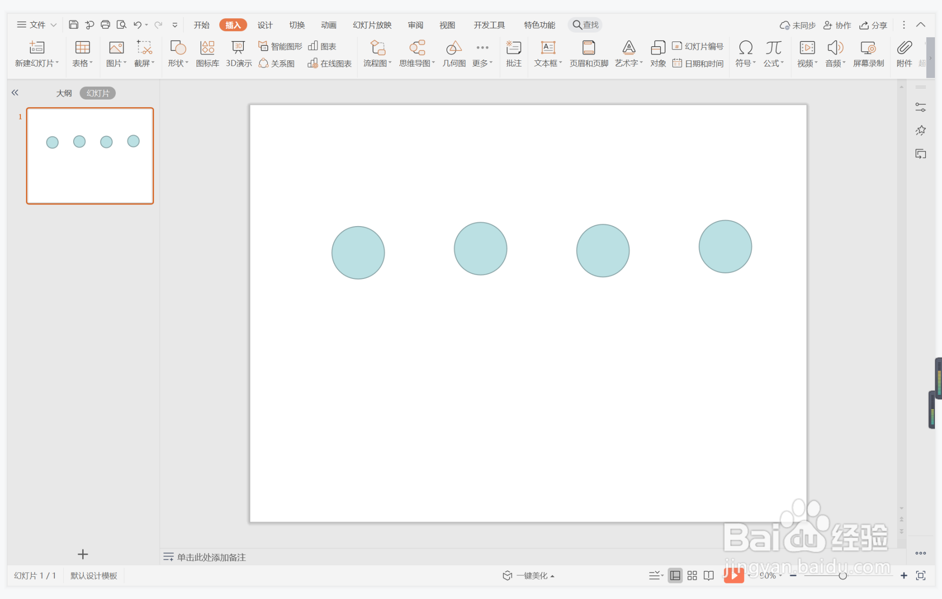Image resolution: width=942 pixels, height=599 pixels.
Task: Open the 3D演示 tool
Action: (239, 53)
